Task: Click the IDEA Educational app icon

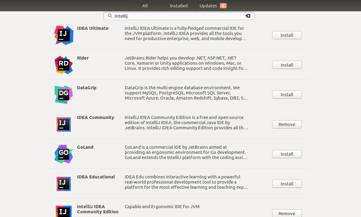Action: coord(63,184)
